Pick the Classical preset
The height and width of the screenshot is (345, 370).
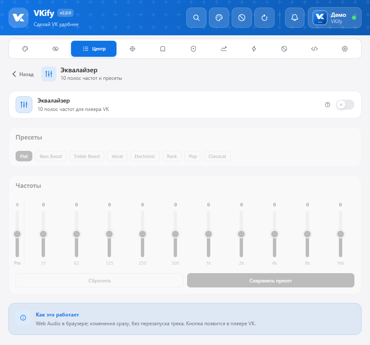pyautogui.click(x=217, y=156)
